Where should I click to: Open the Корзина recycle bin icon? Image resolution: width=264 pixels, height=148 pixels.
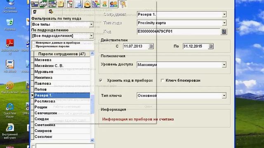pyautogui.click(x=10, y=24)
